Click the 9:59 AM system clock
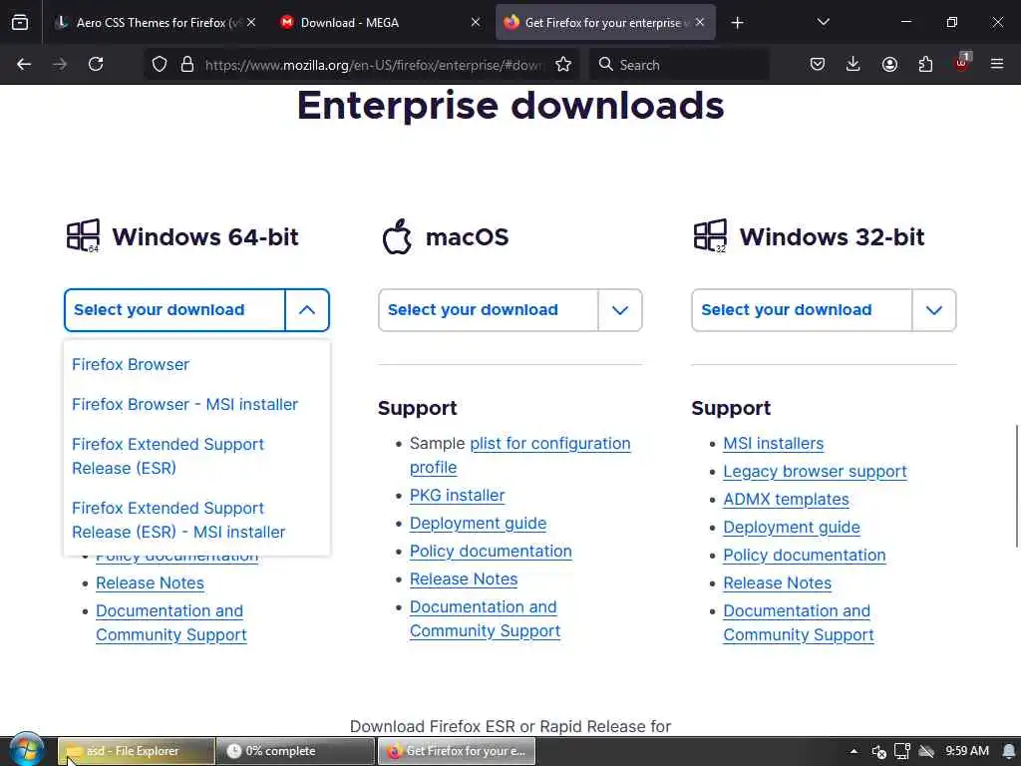 pyautogui.click(x=967, y=751)
